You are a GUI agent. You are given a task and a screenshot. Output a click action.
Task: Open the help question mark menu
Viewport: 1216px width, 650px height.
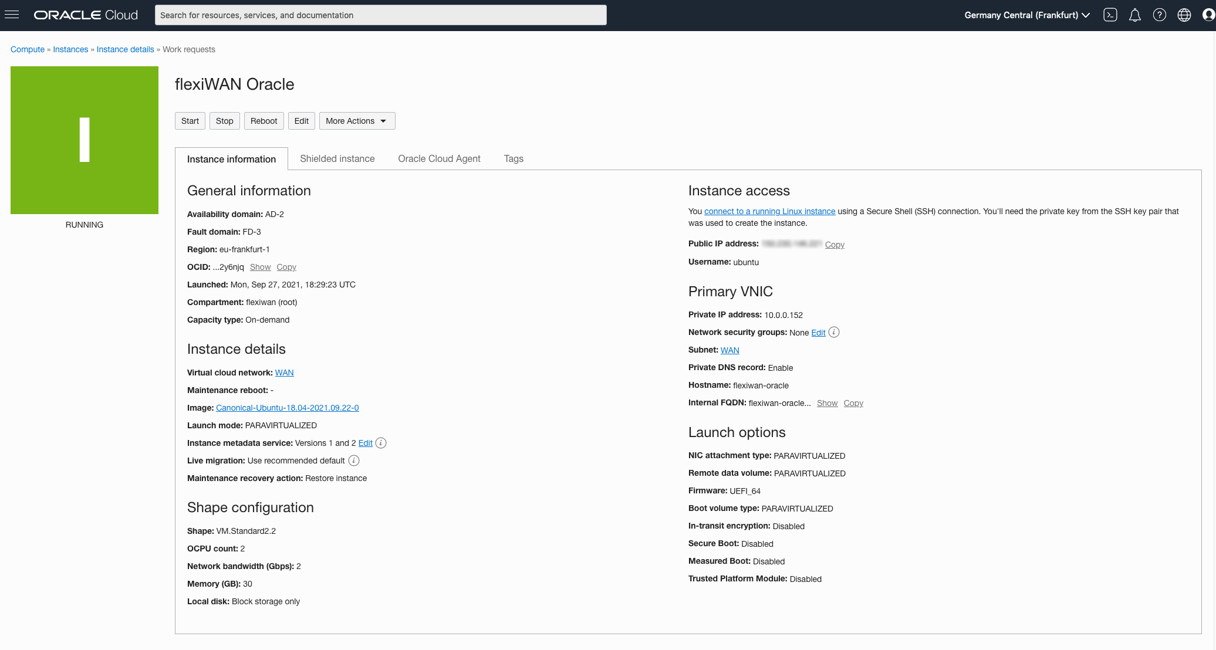tap(1159, 15)
